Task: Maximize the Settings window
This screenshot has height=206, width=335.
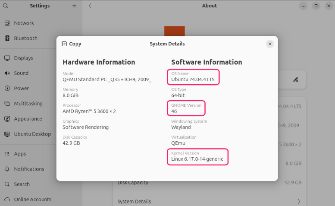Action: 316,6
